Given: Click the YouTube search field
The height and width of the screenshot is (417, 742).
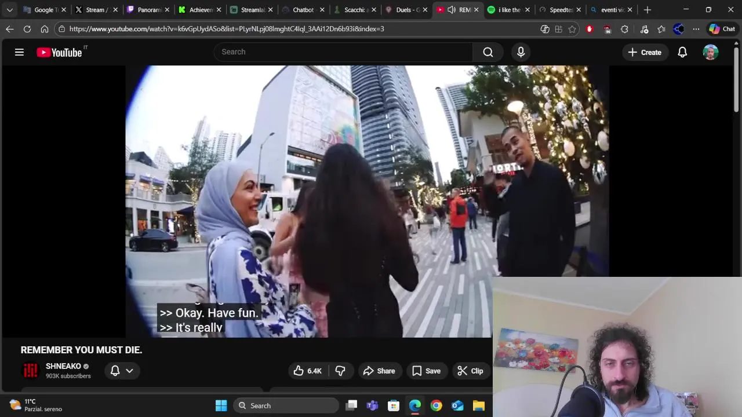Looking at the screenshot, I should coord(343,52).
